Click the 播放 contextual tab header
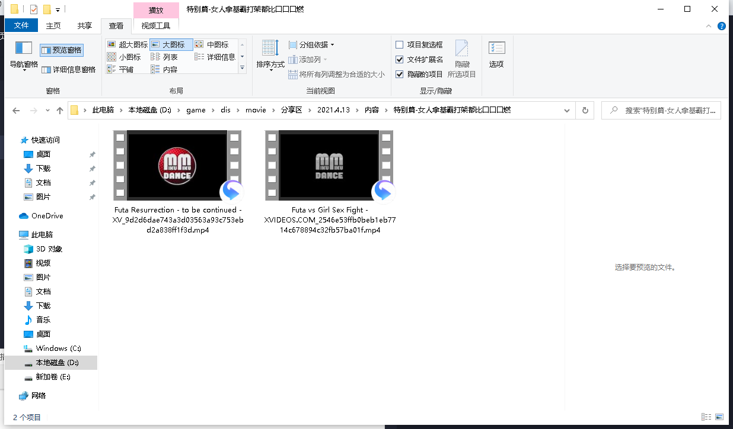733x429 pixels. coord(156,10)
